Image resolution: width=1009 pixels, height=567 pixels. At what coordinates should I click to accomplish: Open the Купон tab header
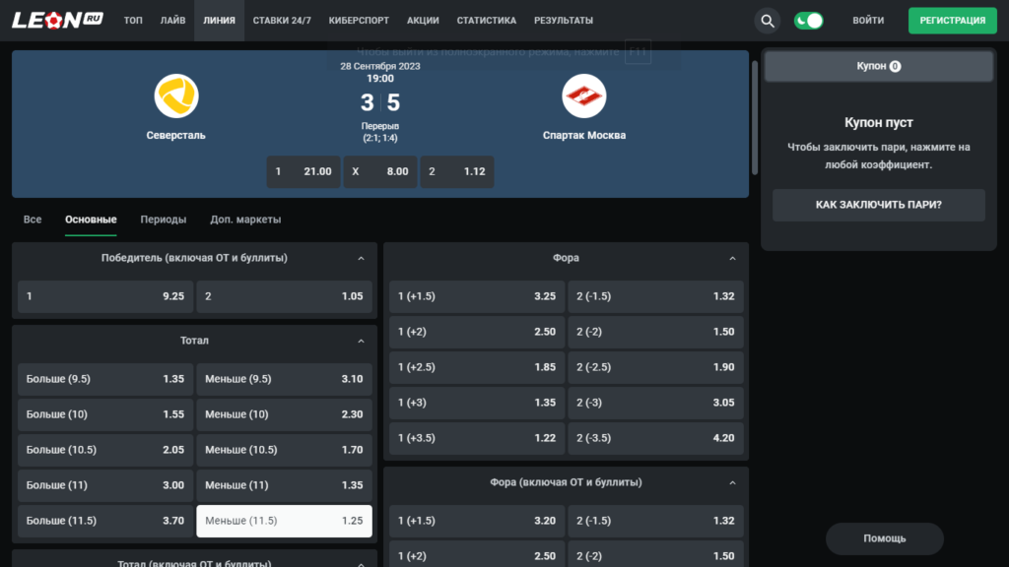click(x=878, y=66)
